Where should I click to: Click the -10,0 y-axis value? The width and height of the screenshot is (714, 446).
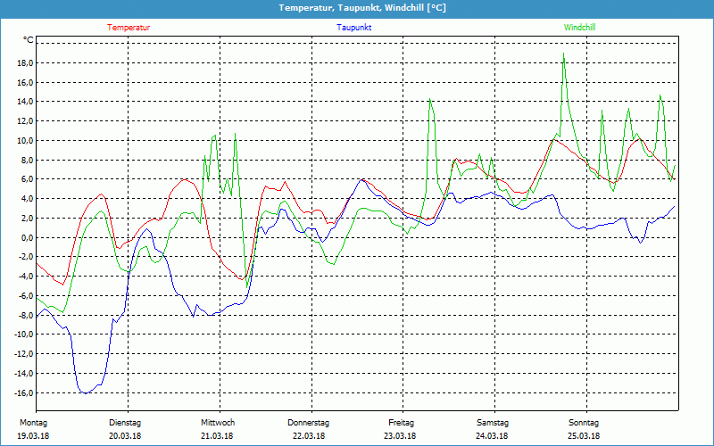(x=24, y=334)
